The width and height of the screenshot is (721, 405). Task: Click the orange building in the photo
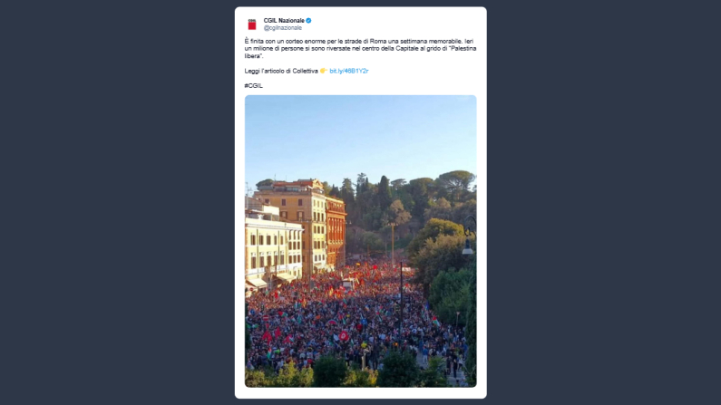(x=335, y=231)
